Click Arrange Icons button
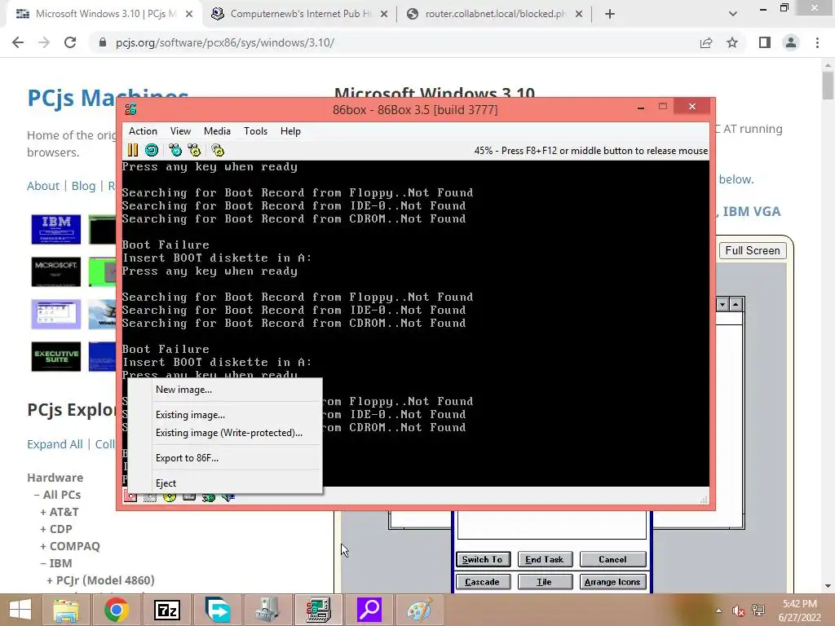This screenshot has width=835, height=626. point(612,582)
